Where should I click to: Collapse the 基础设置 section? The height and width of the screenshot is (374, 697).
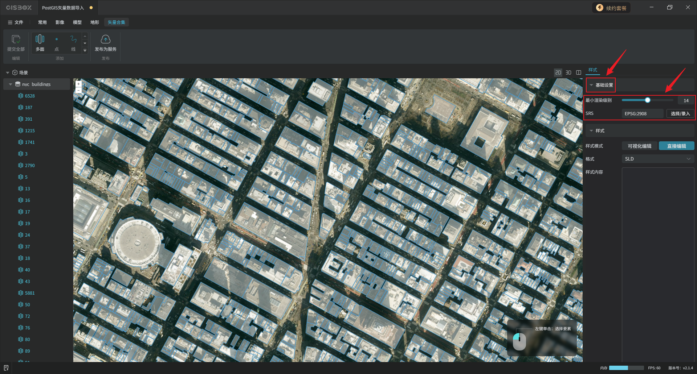point(591,85)
